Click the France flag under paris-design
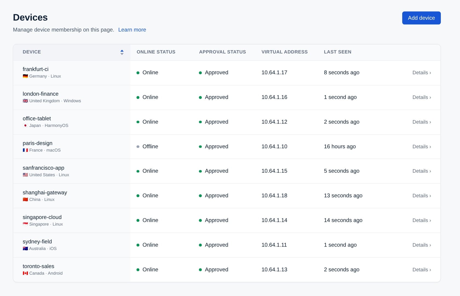Image resolution: width=460 pixels, height=296 pixels. pos(25,150)
